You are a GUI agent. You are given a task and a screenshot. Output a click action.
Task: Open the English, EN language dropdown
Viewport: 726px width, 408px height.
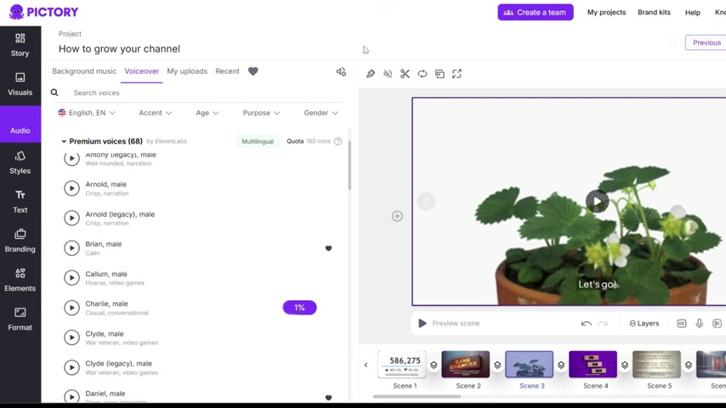87,112
